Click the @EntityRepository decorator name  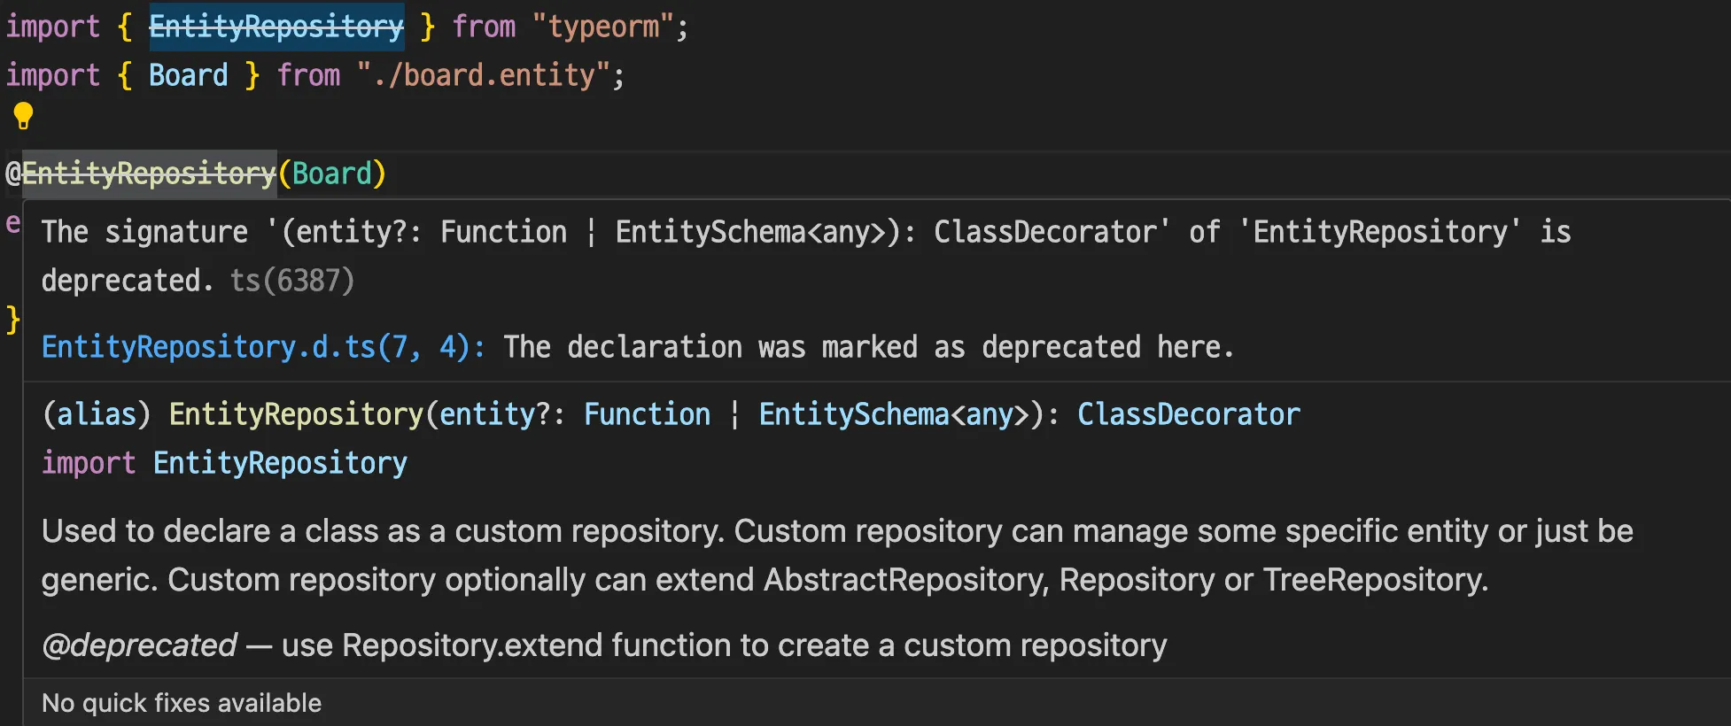[149, 174]
